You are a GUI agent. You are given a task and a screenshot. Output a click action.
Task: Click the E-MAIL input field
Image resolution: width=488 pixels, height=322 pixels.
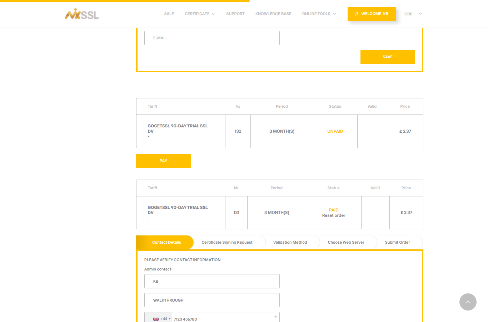212,38
